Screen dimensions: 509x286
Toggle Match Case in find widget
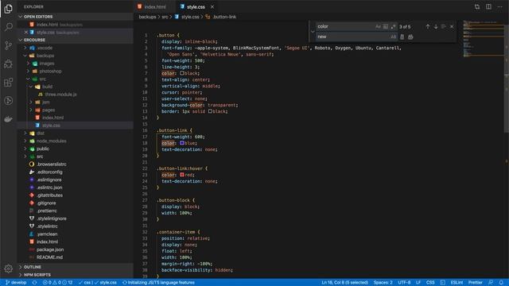(x=378, y=26)
